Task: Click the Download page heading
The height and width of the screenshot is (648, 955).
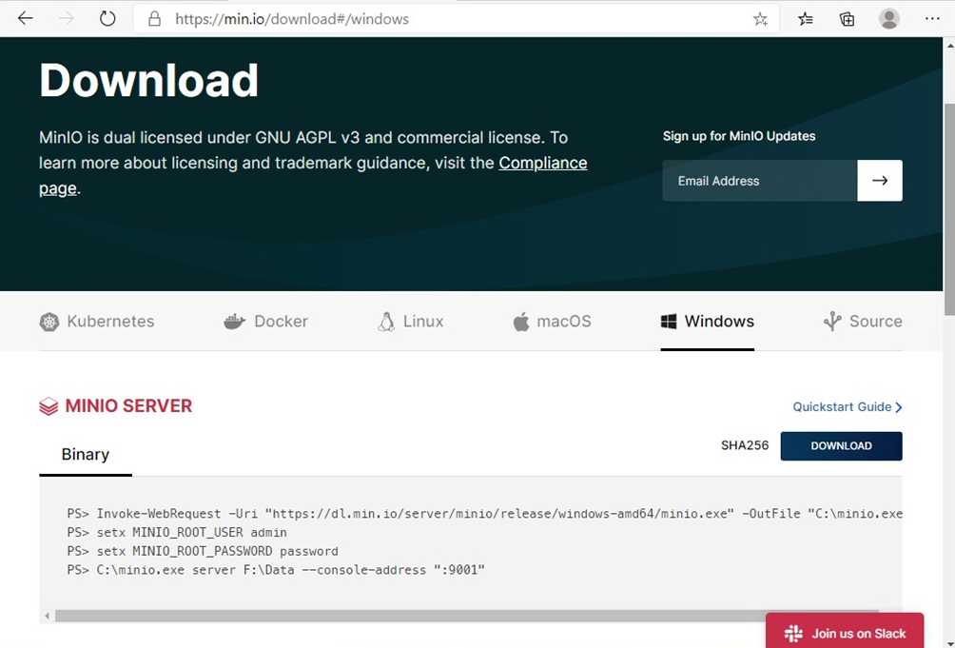Action: [x=148, y=80]
